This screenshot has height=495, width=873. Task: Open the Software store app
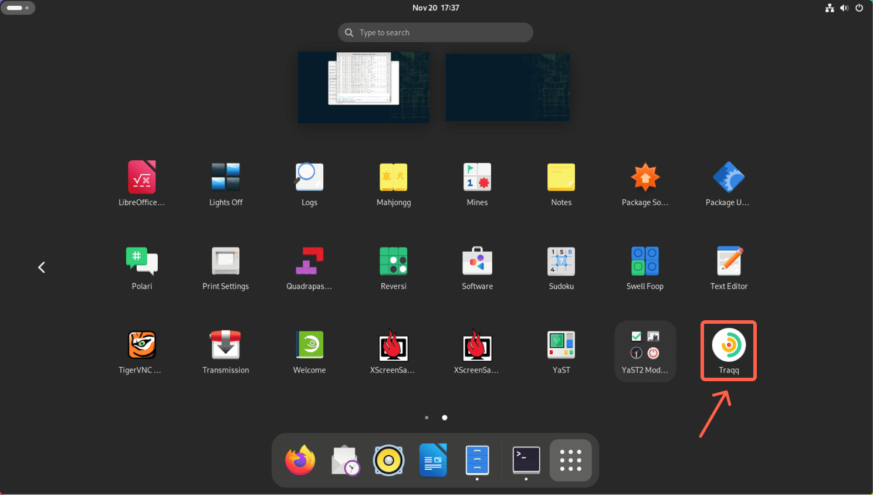point(478,261)
